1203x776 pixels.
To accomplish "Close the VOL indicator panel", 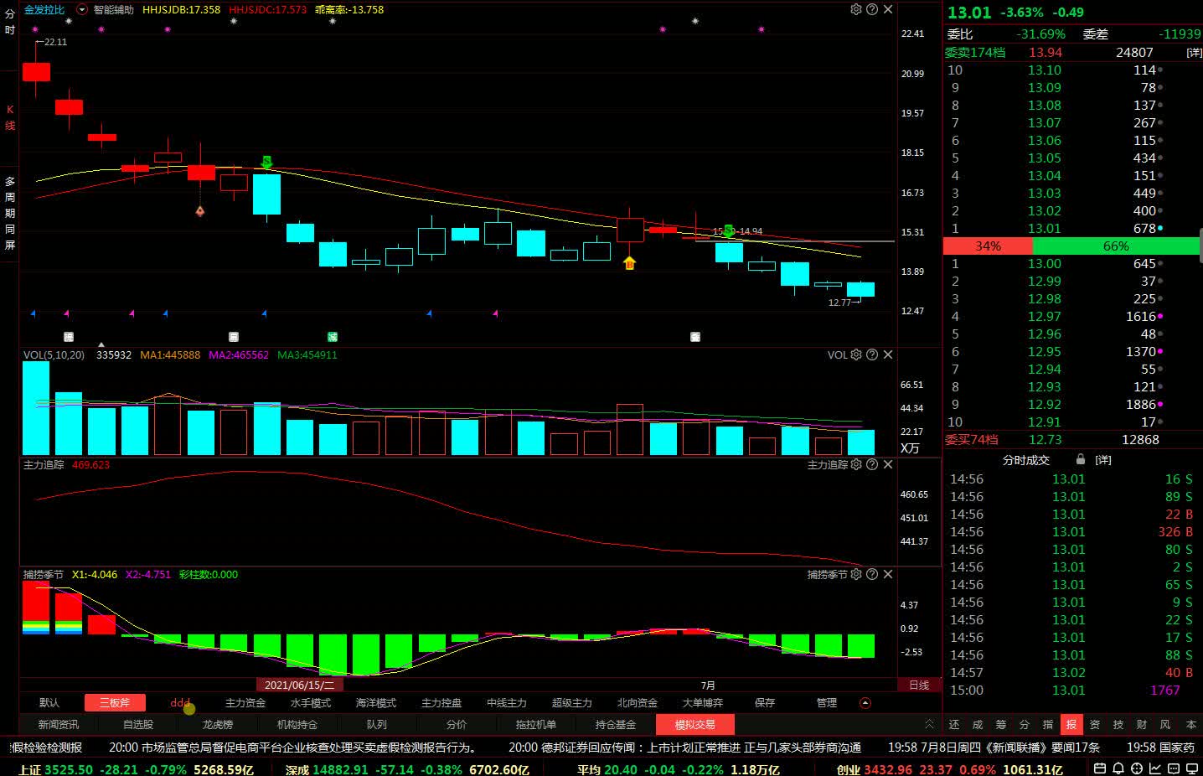I will tap(888, 354).
